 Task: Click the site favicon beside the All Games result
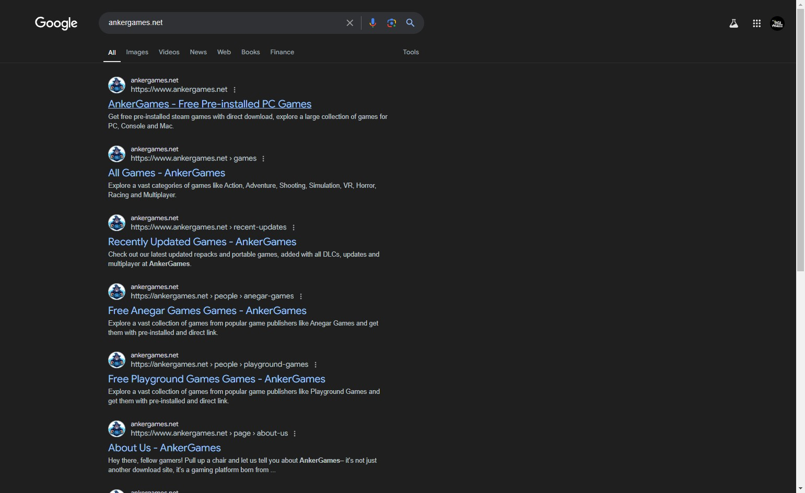116,154
